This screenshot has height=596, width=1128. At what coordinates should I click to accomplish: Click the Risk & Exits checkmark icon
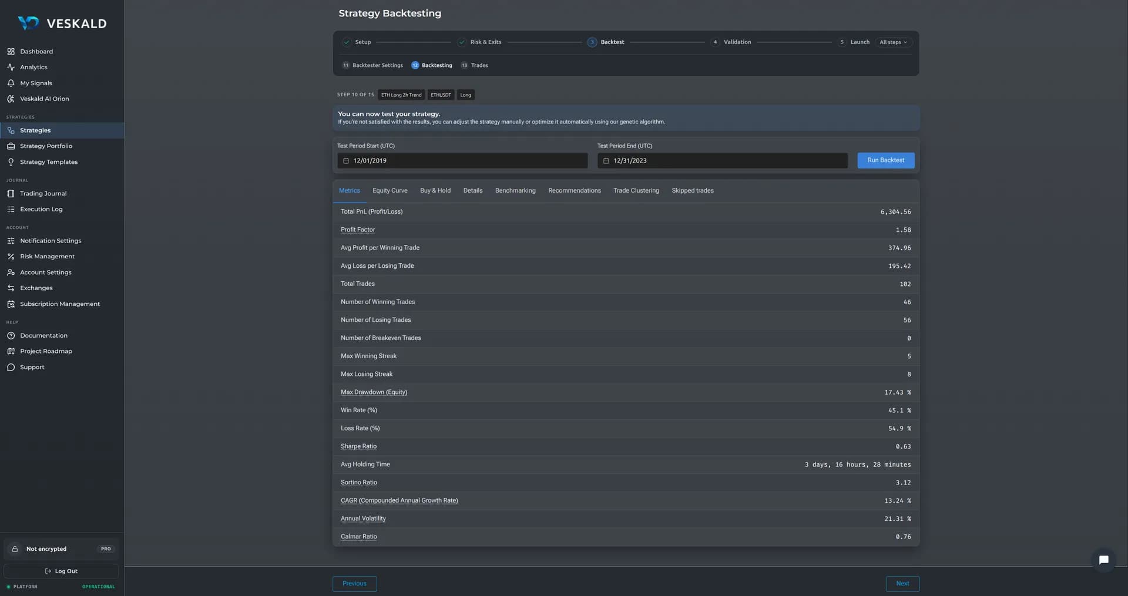[x=462, y=42]
